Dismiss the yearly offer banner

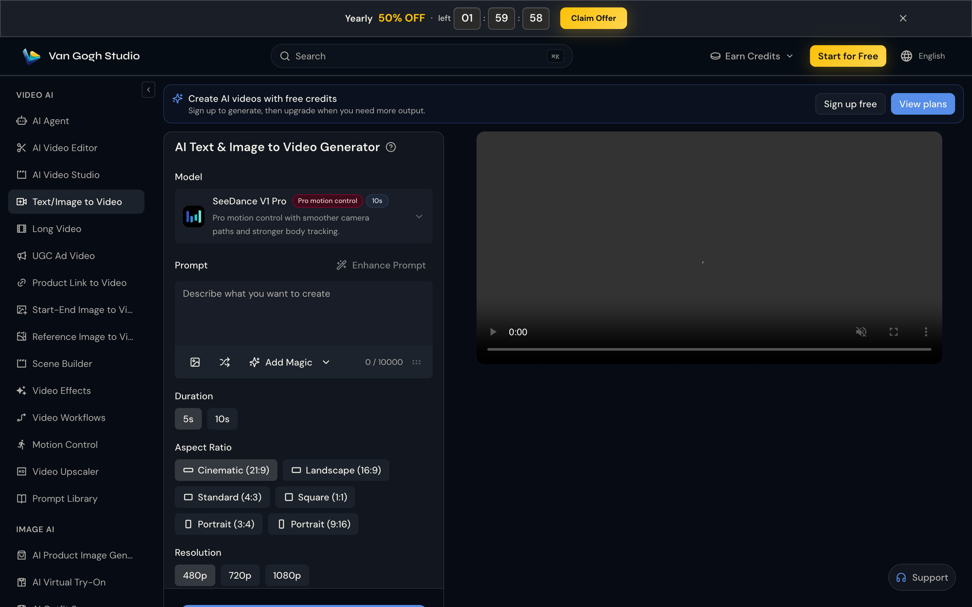[x=903, y=18]
